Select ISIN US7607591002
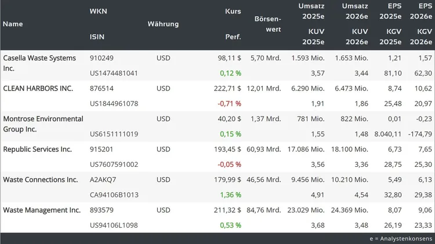The image size is (435, 244). click(x=114, y=165)
